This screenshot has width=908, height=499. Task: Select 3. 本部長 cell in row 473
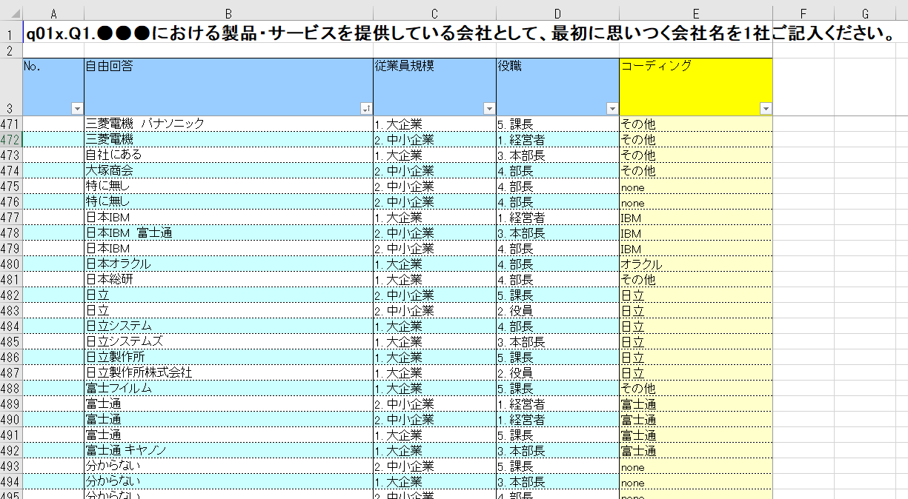pos(557,155)
